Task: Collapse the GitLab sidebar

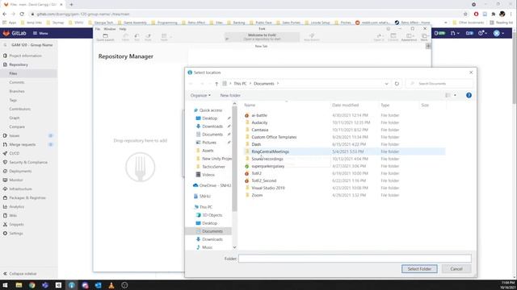Action: [19, 274]
